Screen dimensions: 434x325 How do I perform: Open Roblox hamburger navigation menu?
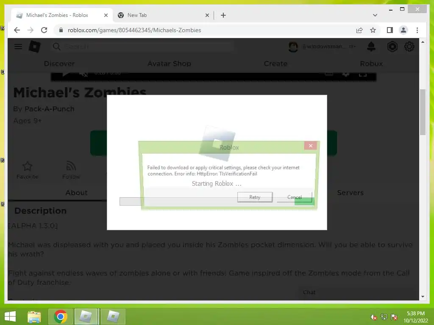pos(18,47)
